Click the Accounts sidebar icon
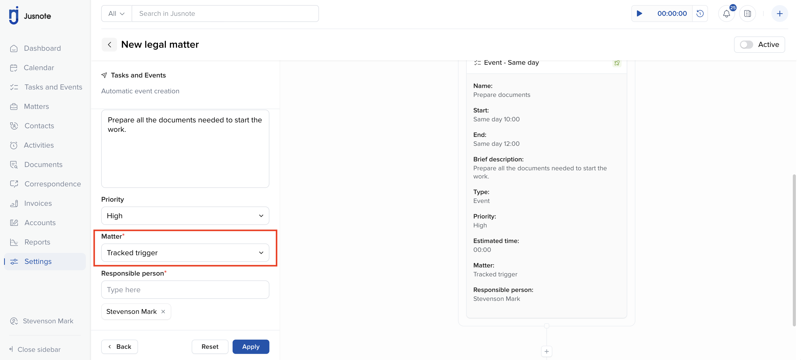Image resolution: width=801 pixels, height=360 pixels. [x=14, y=223]
